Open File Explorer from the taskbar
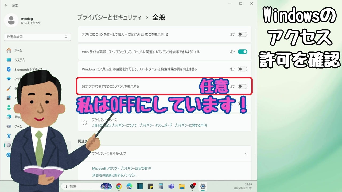This screenshot has height=192, width=342. 182,186
